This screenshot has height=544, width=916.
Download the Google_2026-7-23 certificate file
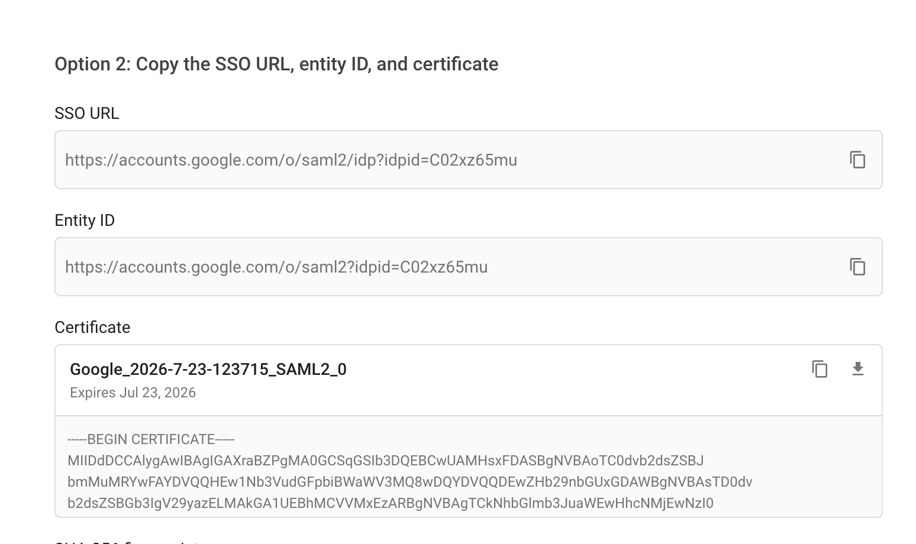click(x=857, y=369)
